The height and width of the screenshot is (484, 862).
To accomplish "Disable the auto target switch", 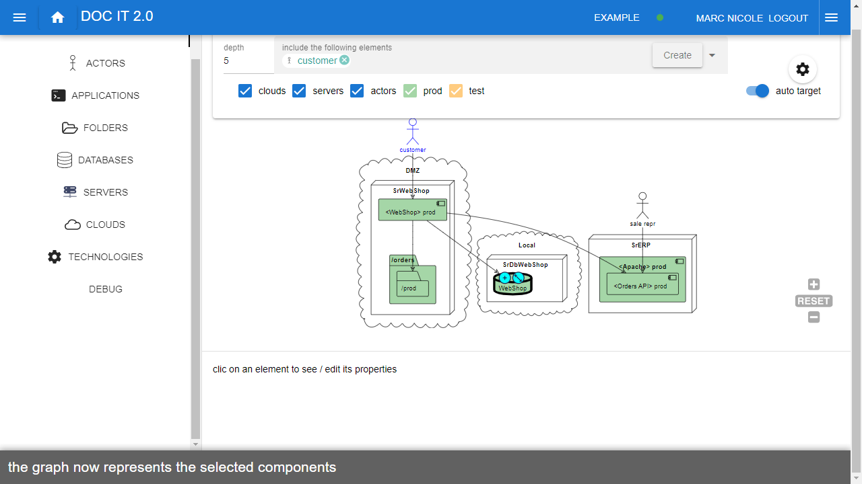I will [x=758, y=91].
